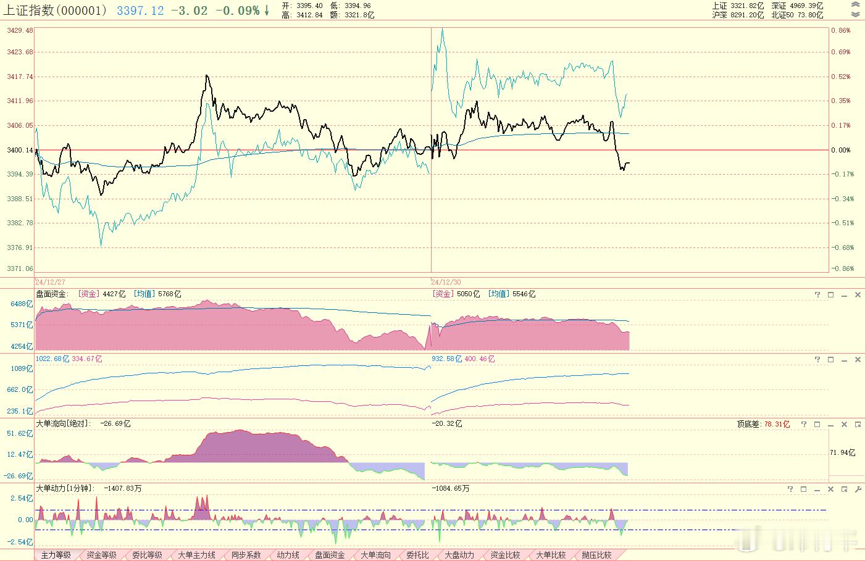Click the [均值] 5546亿 legend entry
The height and width of the screenshot is (561, 865).
click(512, 294)
